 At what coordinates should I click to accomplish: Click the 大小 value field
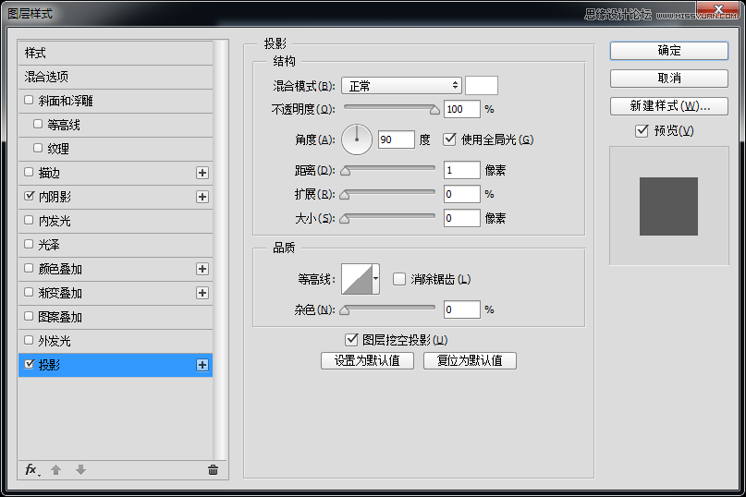tap(461, 218)
